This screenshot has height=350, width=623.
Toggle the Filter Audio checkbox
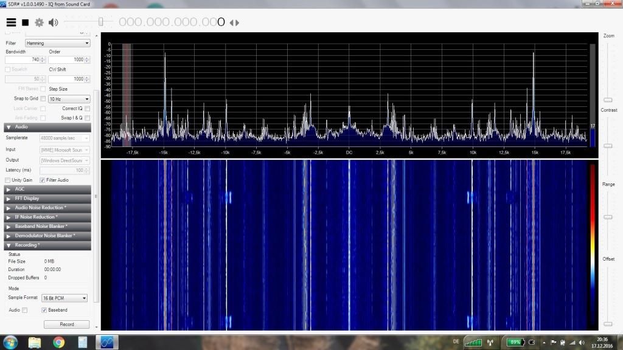click(x=43, y=180)
